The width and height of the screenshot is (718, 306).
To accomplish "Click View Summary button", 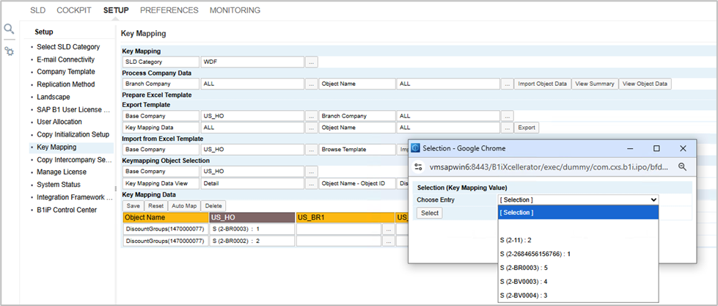I will [x=594, y=84].
